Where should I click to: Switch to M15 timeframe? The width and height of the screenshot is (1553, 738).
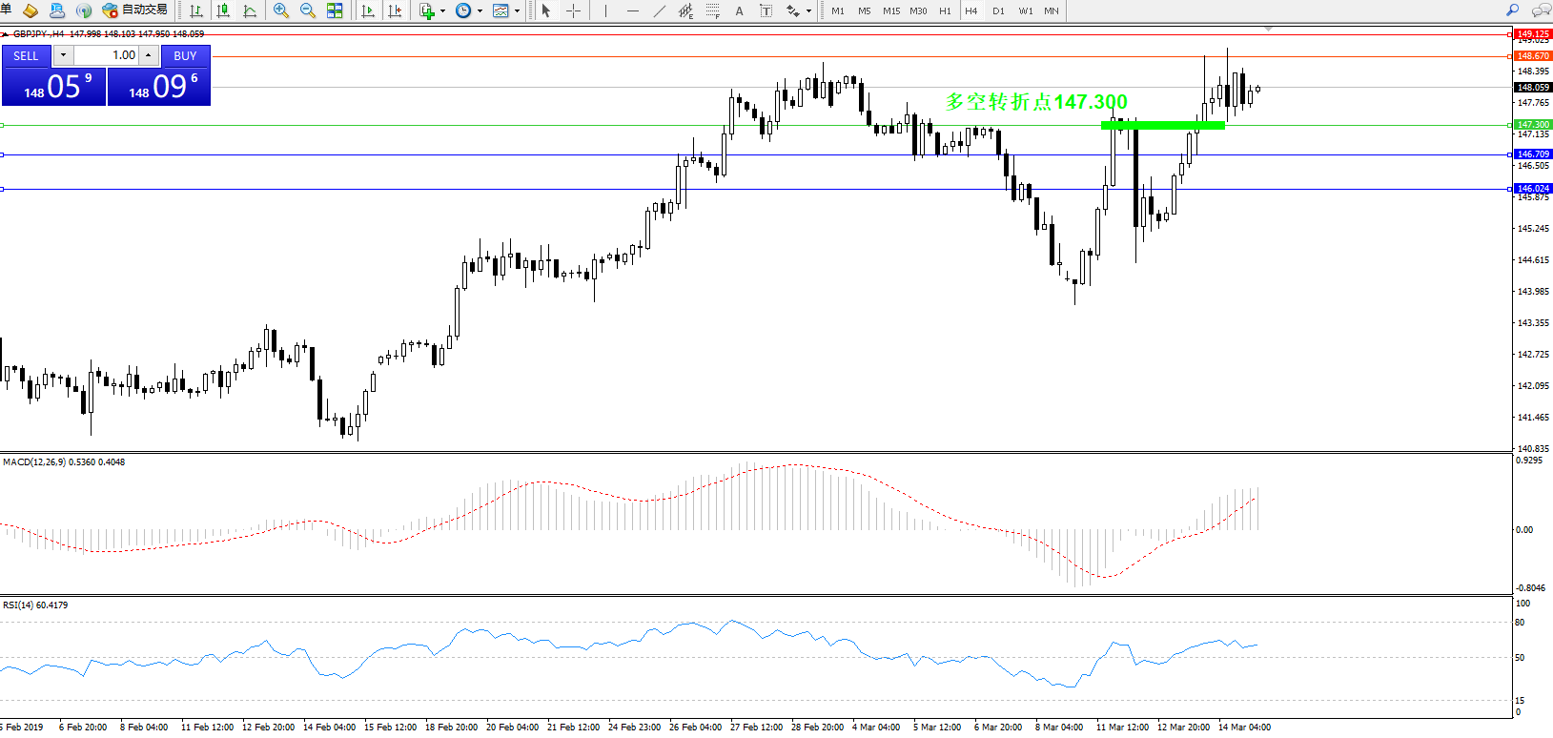[x=891, y=10]
